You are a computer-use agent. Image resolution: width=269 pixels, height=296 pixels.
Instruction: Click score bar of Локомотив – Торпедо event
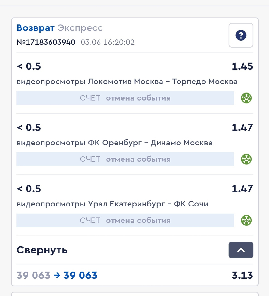[x=125, y=98]
